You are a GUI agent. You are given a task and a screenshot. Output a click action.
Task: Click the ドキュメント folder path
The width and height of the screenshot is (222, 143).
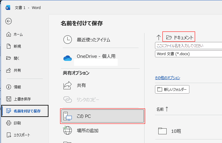179,37
